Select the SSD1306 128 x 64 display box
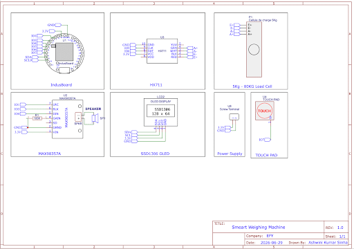The image size is (354, 249). pyautogui.click(x=160, y=111)
